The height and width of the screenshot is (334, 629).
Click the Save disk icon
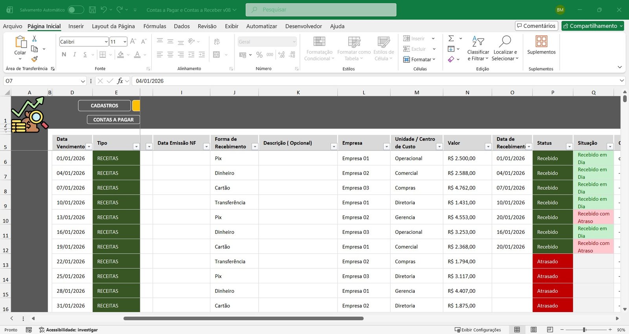pos(92,10)
